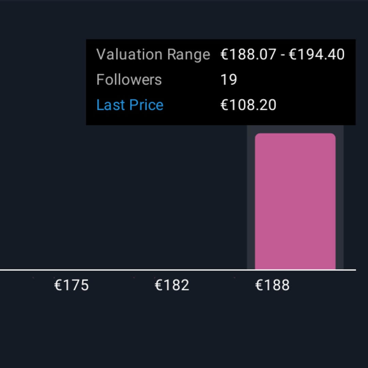Click the tick mark left of €182
Viewport: 368px width, 368px height.
[x=134, y=278]
